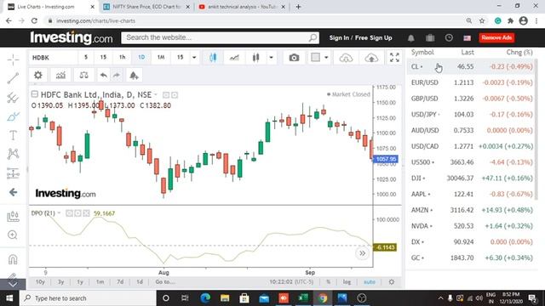
Task: Select the Text annotation tool
Action: coord(14,135)
